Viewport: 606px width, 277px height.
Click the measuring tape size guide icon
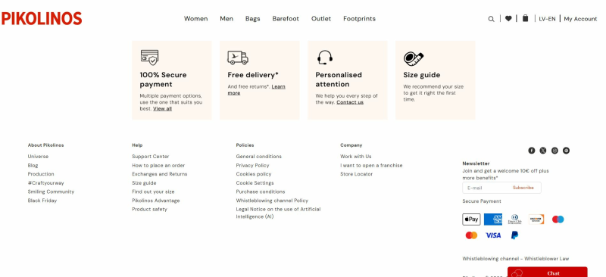[414, 58]
